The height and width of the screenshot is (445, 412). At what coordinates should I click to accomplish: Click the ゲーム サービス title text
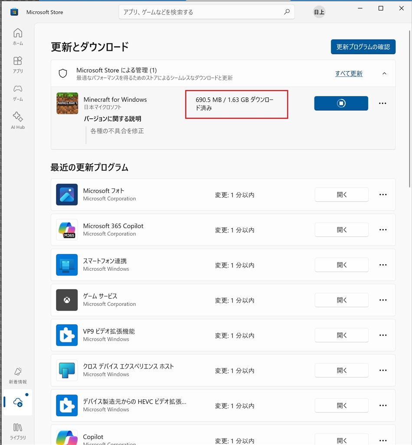click(100, 296)
